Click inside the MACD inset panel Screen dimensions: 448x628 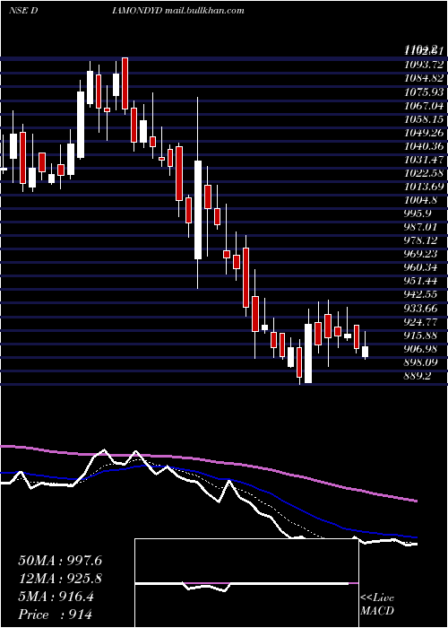pyautogui.click(x=246, y=583)
